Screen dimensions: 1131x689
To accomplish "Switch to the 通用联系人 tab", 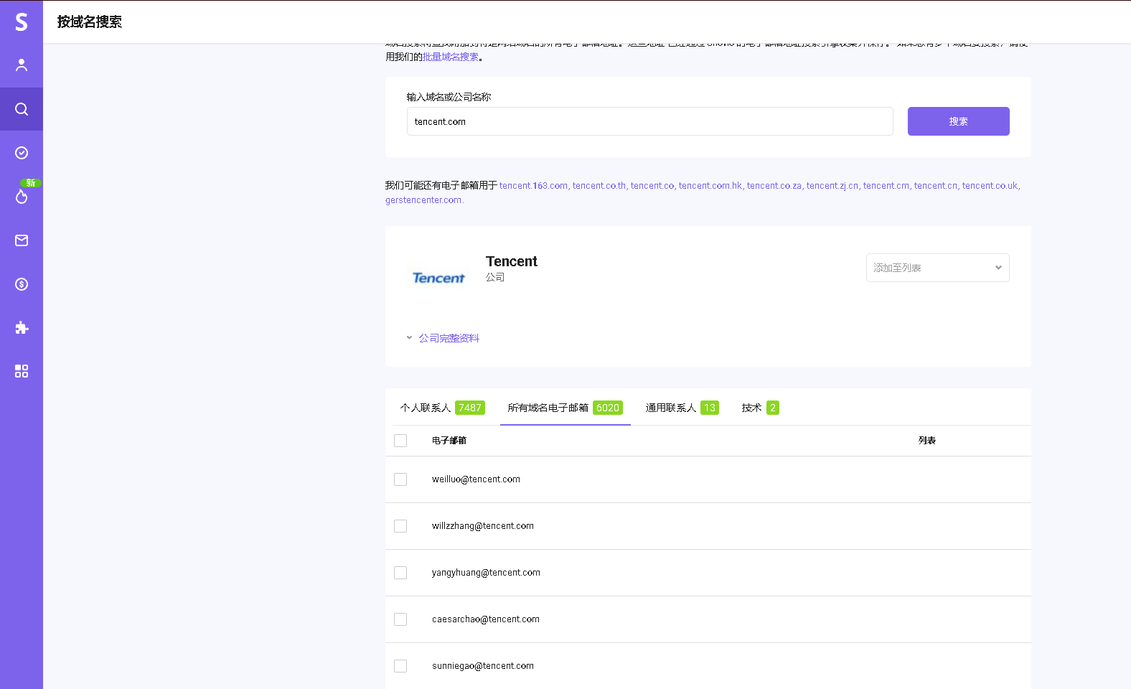I will point(682,408).
